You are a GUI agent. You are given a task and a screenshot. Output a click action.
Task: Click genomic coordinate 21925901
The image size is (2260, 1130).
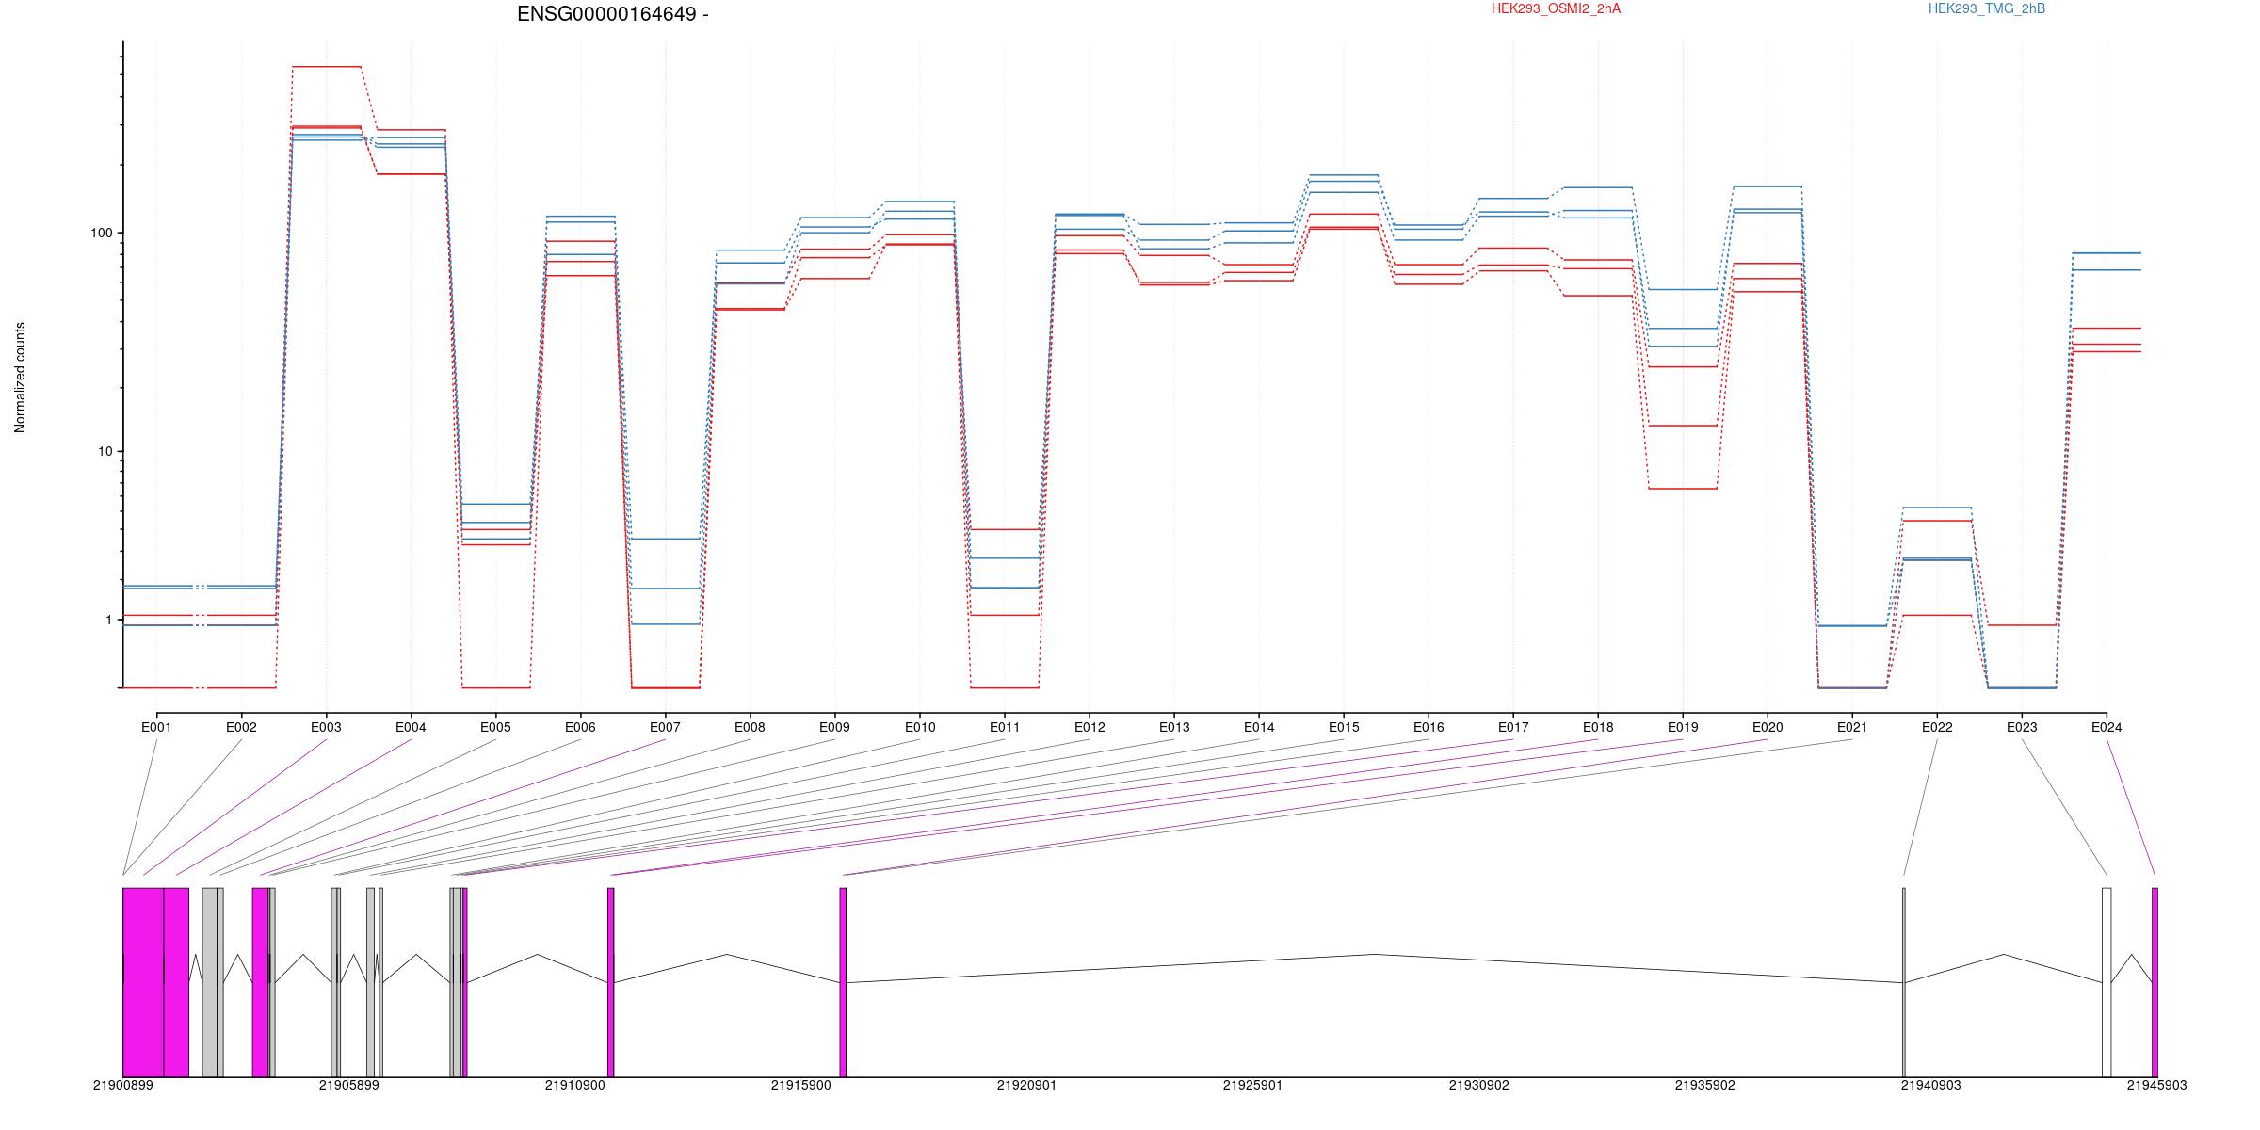(x=1252, y=1085)
